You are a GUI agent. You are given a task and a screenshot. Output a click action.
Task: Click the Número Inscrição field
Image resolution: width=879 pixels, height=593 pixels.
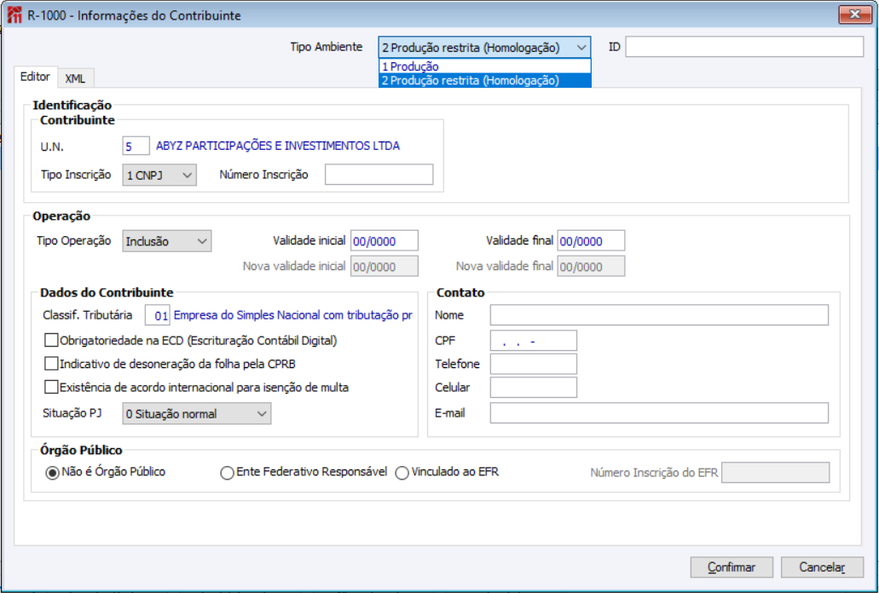coord(379,175)
